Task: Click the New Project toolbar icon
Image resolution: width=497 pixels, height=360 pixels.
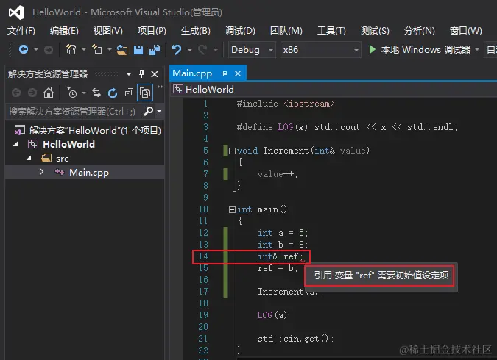Action: click(71, 50)
